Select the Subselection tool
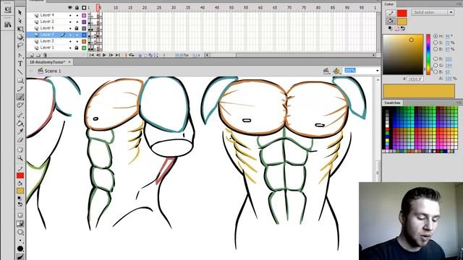The height and width of the screenshot is (260, 463). coord(20,21)
